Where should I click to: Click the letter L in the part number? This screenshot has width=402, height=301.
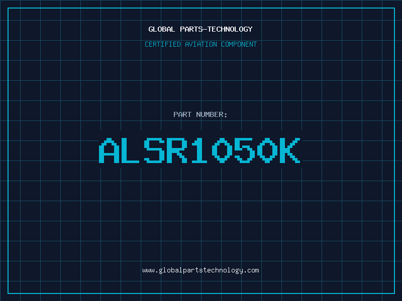[130, 150]
